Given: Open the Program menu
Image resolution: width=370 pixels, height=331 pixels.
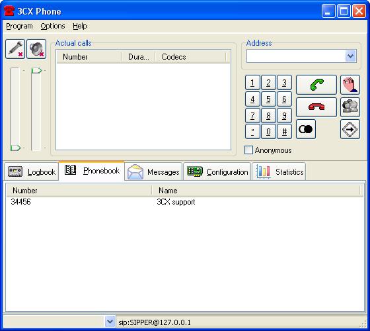Looking at the screenshot, I should click(x=19, y=26).
